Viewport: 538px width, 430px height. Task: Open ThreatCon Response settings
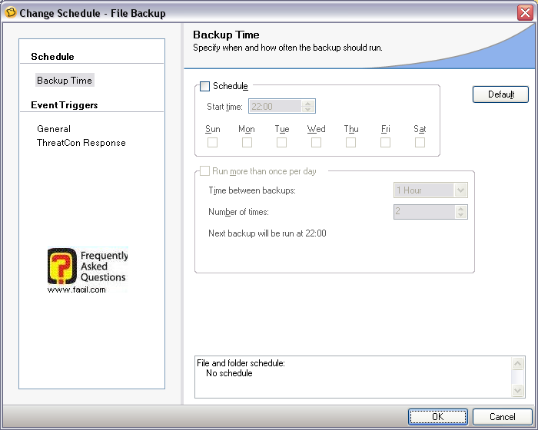coord(81,143)
